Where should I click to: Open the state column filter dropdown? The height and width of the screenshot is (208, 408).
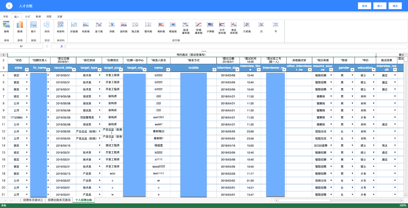click(27, 70)
